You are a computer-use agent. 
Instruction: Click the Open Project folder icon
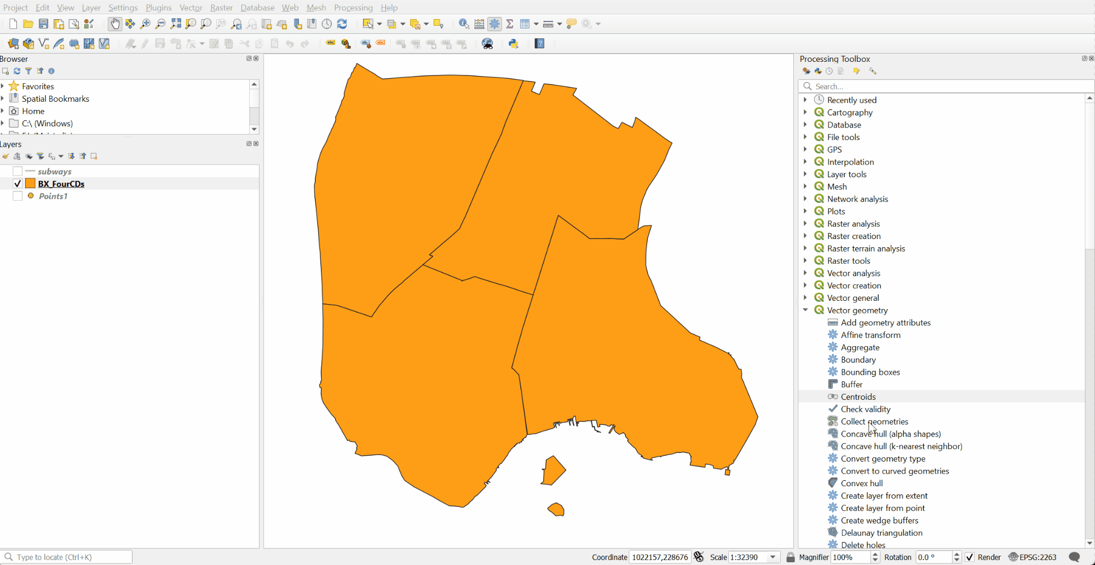[x=28, y=24]
